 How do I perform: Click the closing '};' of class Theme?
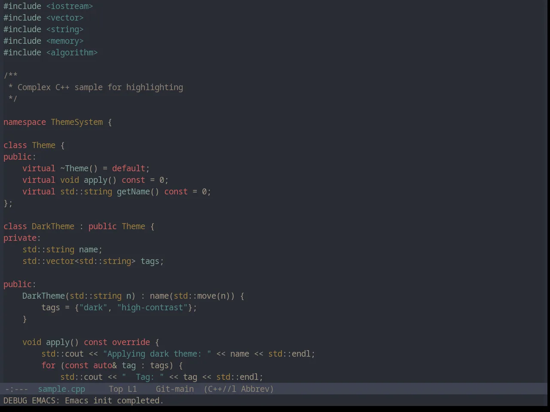[x=8, y=203]
